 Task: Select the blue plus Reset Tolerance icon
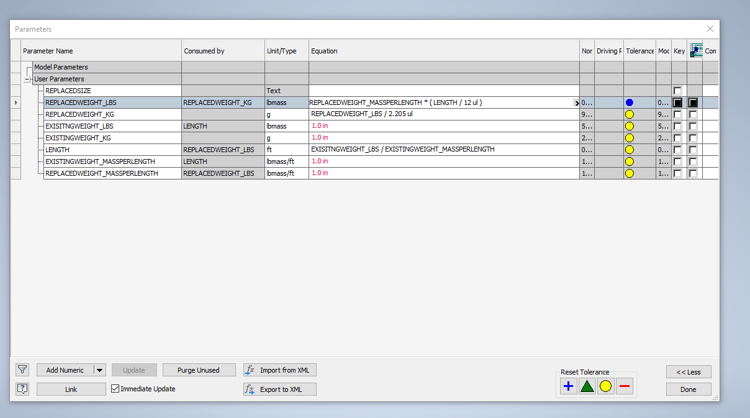click(x=568, y=386)
